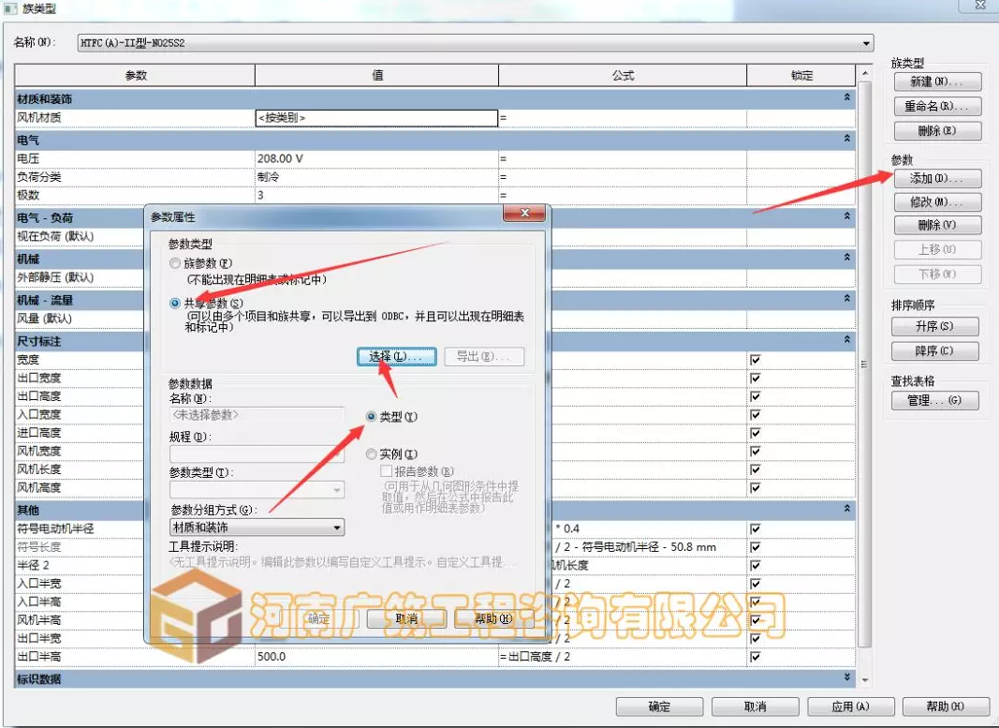
Task: Select the 族参数 radio button
Action: tap(175, 264)
